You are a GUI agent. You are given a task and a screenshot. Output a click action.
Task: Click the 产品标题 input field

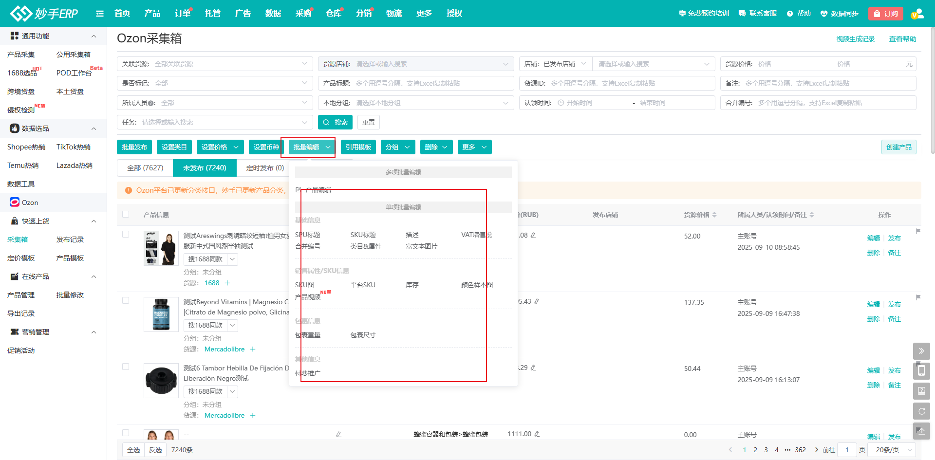tap(431, 83)
